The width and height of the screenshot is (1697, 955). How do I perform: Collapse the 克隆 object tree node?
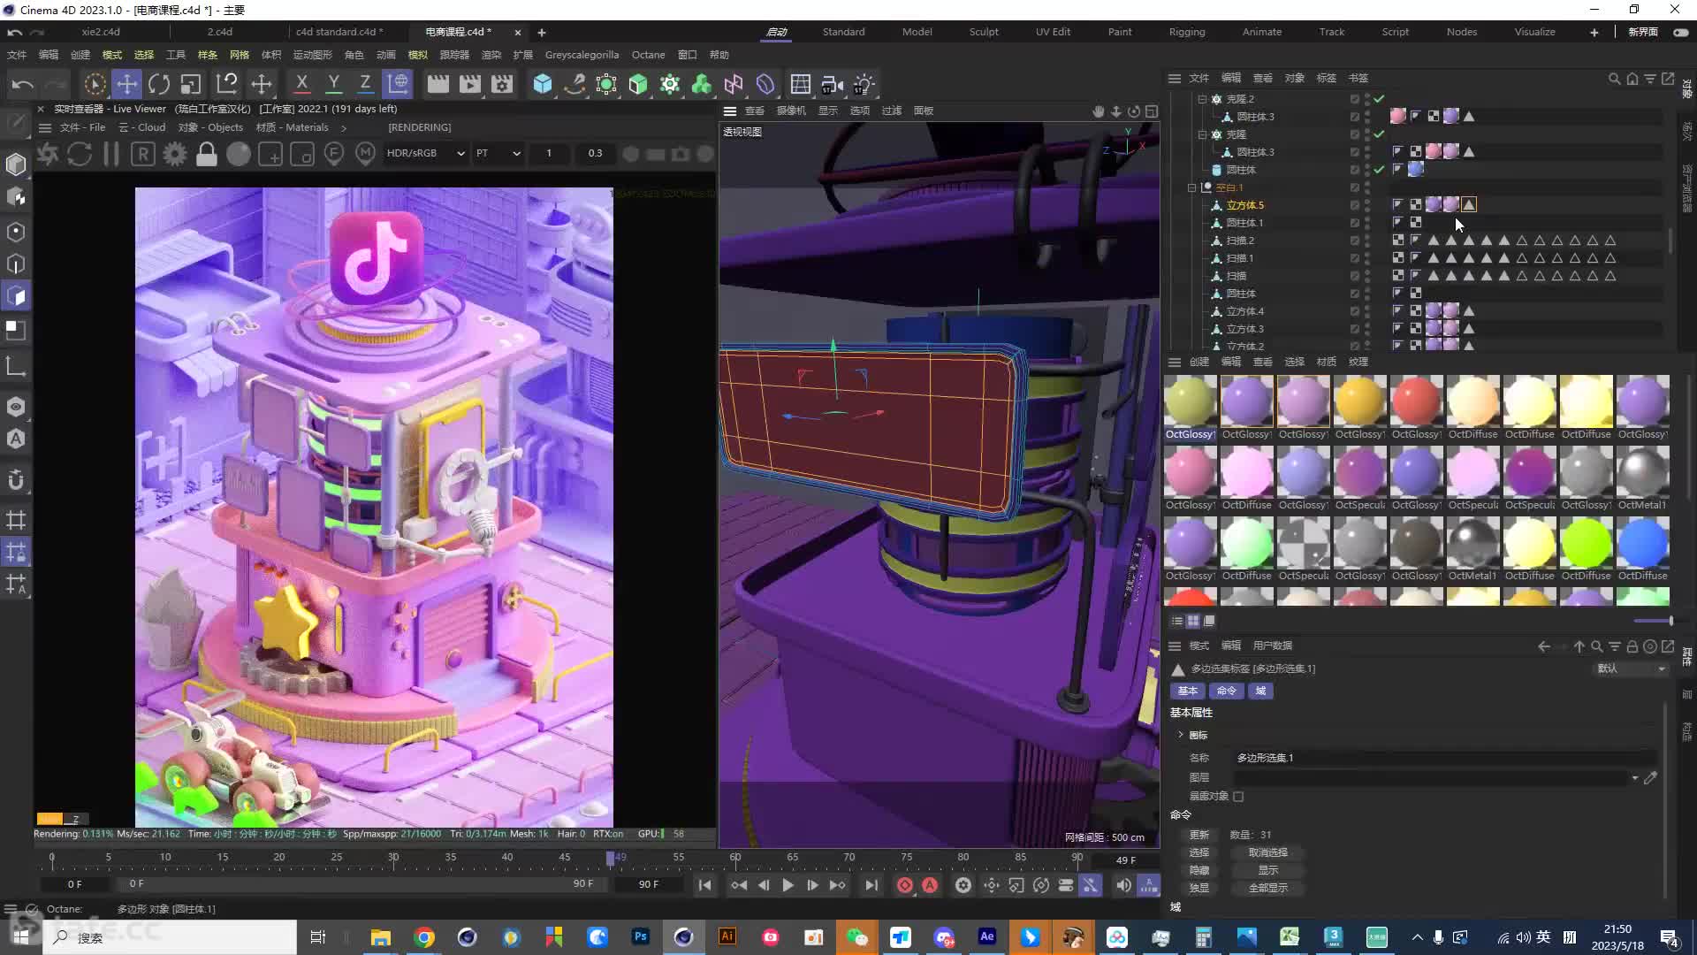pyautogui.click(x=1202, y=134)
